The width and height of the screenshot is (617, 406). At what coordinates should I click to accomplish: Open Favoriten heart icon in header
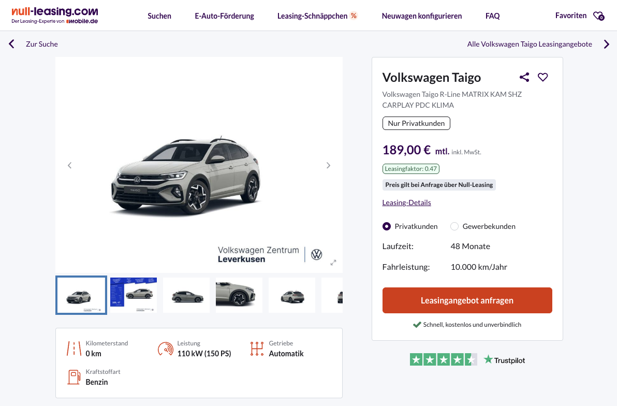pyautogui.click(x=598, y=16)
